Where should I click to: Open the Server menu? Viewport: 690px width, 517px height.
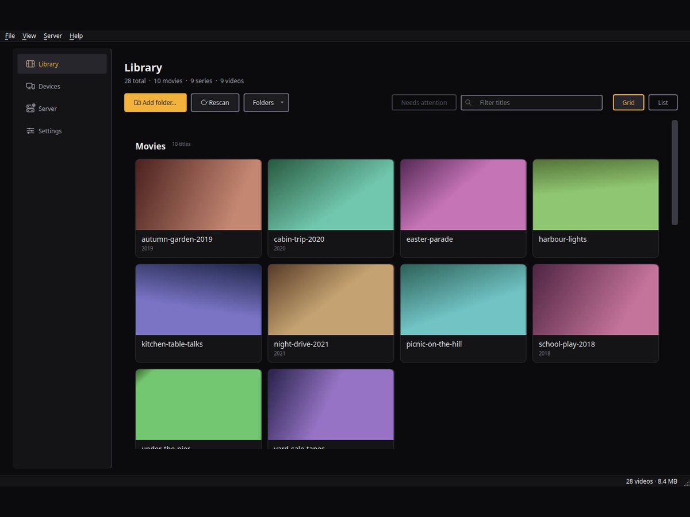click(x=53, y=36)
